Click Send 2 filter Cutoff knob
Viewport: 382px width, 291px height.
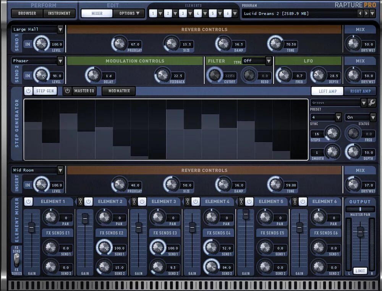pyautogui.click(x=214, y=75)
